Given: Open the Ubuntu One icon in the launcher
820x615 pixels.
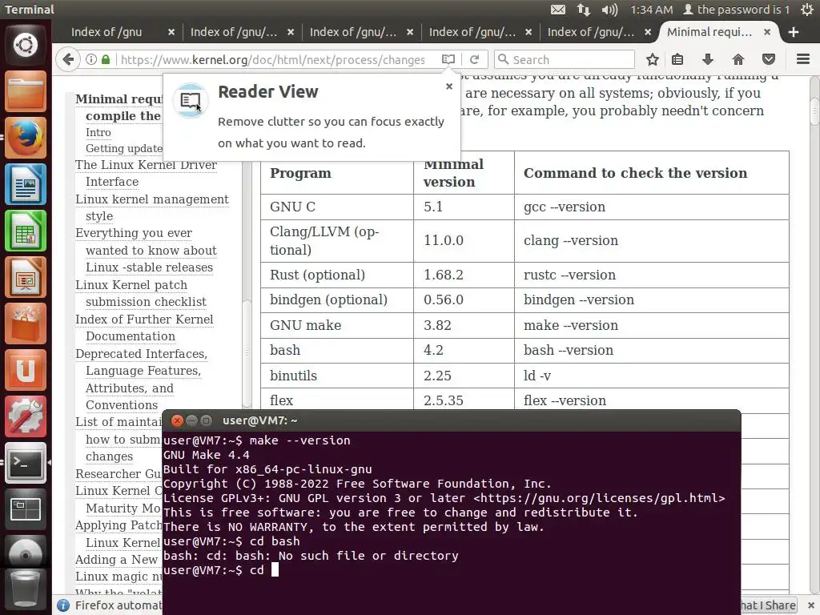Looking at the screenshot, I should [25, 370].
